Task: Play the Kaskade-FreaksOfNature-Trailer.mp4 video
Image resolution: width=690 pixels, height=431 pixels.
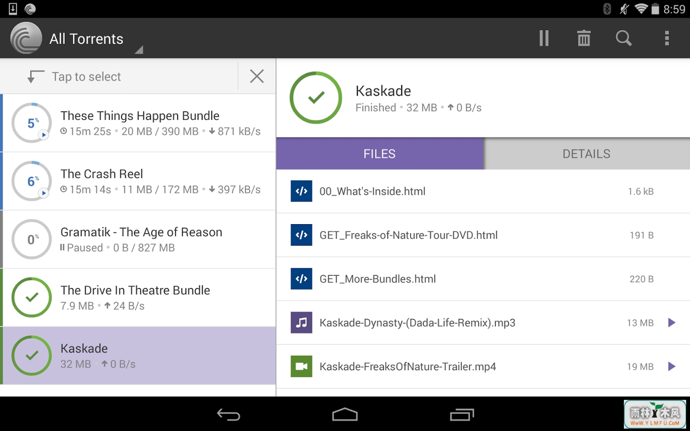Action: [672, 366]
